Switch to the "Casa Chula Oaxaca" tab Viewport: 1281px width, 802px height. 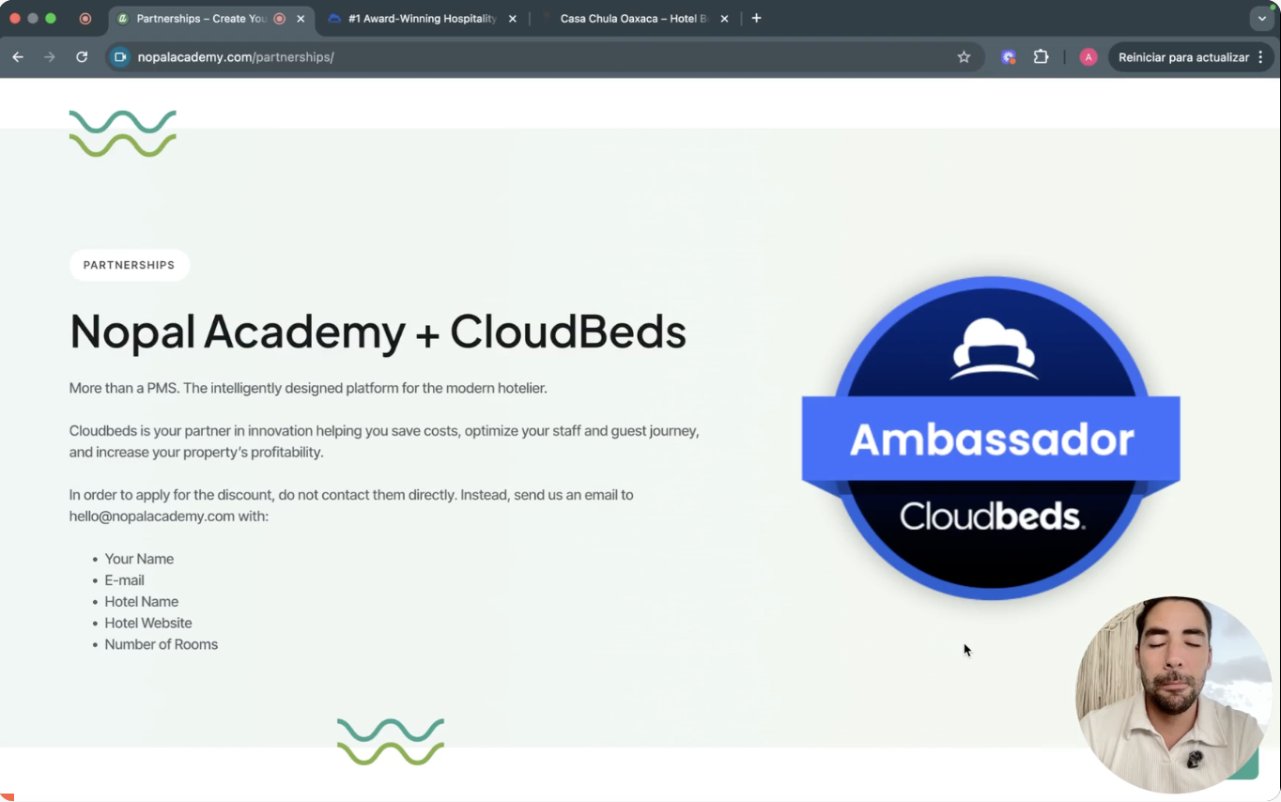634,19
